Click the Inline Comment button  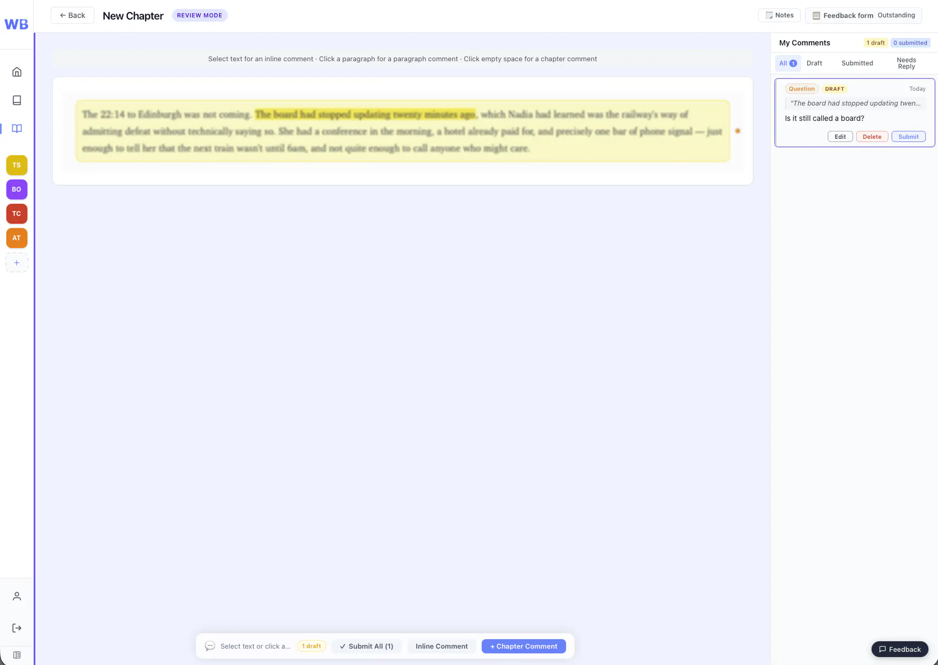click(442, 646)
